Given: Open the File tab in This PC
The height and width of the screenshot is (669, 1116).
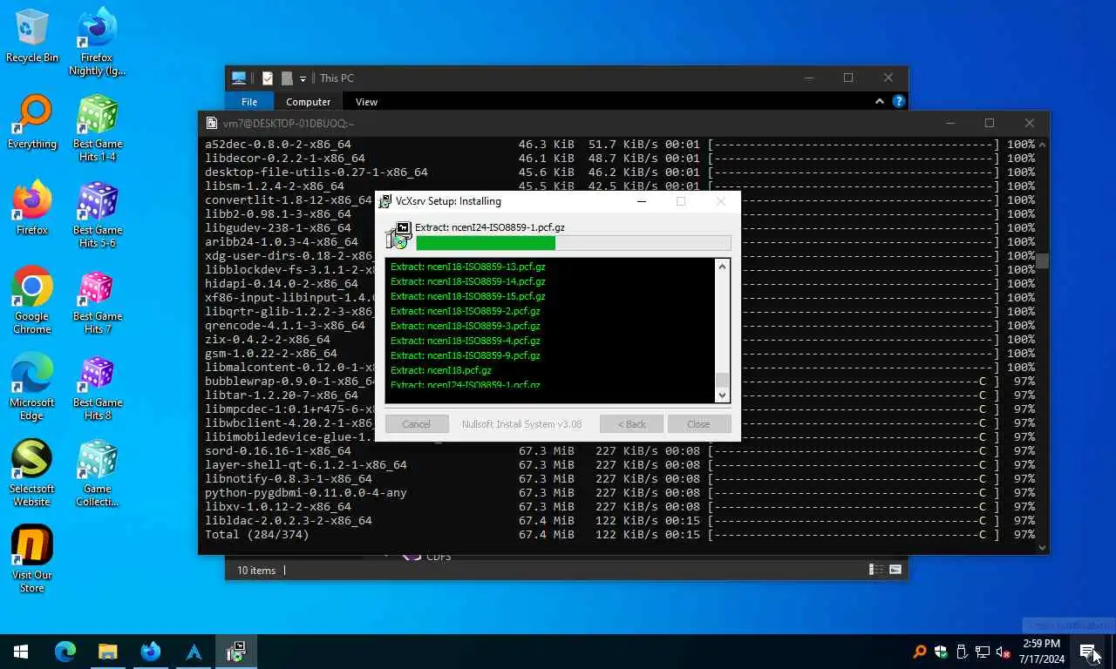Looking at the screenshot, I should click(249, 102).
